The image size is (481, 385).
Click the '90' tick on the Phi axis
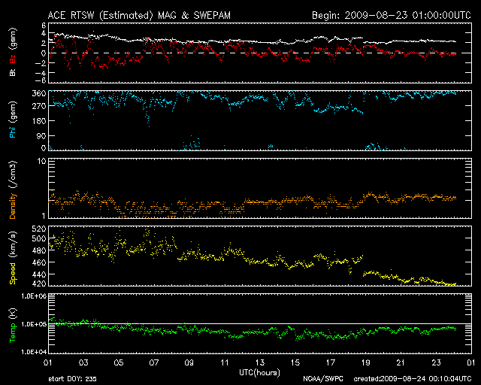pyautogui.click(x=41, y=135)
